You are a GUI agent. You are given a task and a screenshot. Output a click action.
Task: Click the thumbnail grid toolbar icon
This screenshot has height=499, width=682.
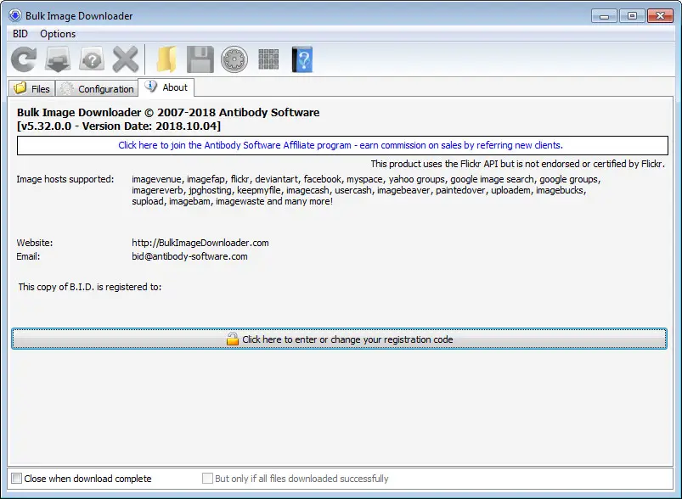268,59
